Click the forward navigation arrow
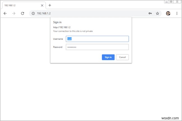The width and height of the screenshot is (182, 121). coord(14,13)
